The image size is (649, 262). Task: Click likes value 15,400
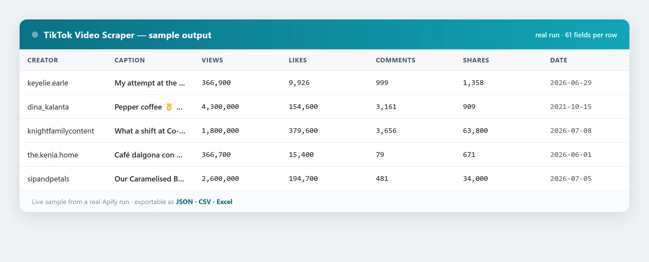click(301, 155)
